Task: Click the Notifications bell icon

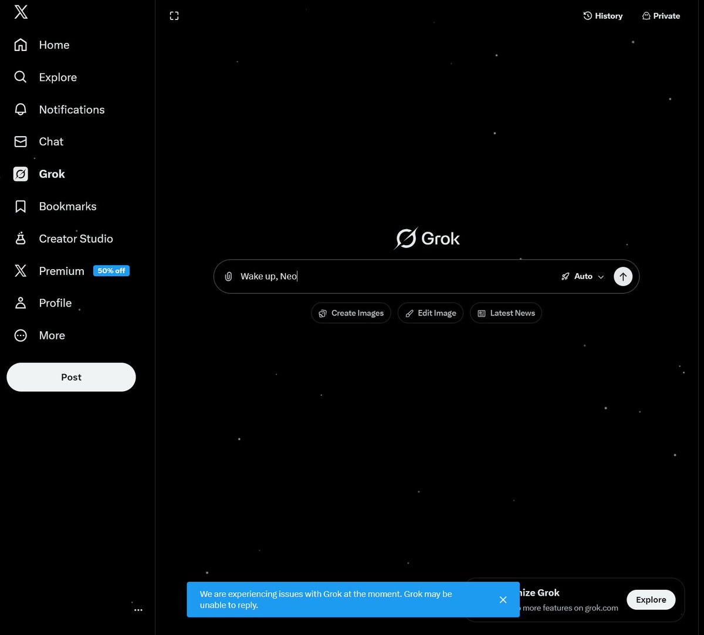Action: pos(21,110)
